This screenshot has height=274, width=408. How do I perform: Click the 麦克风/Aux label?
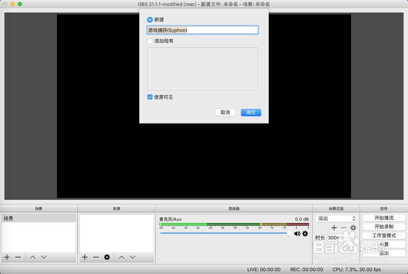coord(171,219)
